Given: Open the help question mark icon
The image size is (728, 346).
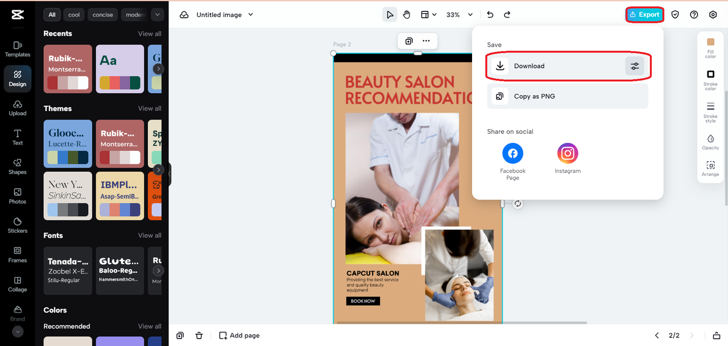Looking at the screenshot, I should (694, 15).
